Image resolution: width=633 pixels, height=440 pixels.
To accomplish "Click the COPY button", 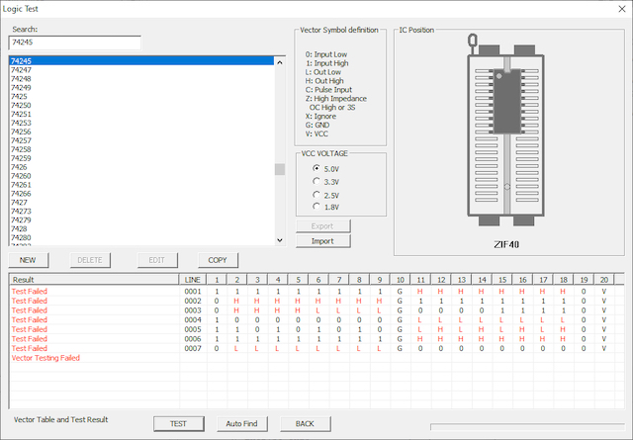I will (218, 260).
